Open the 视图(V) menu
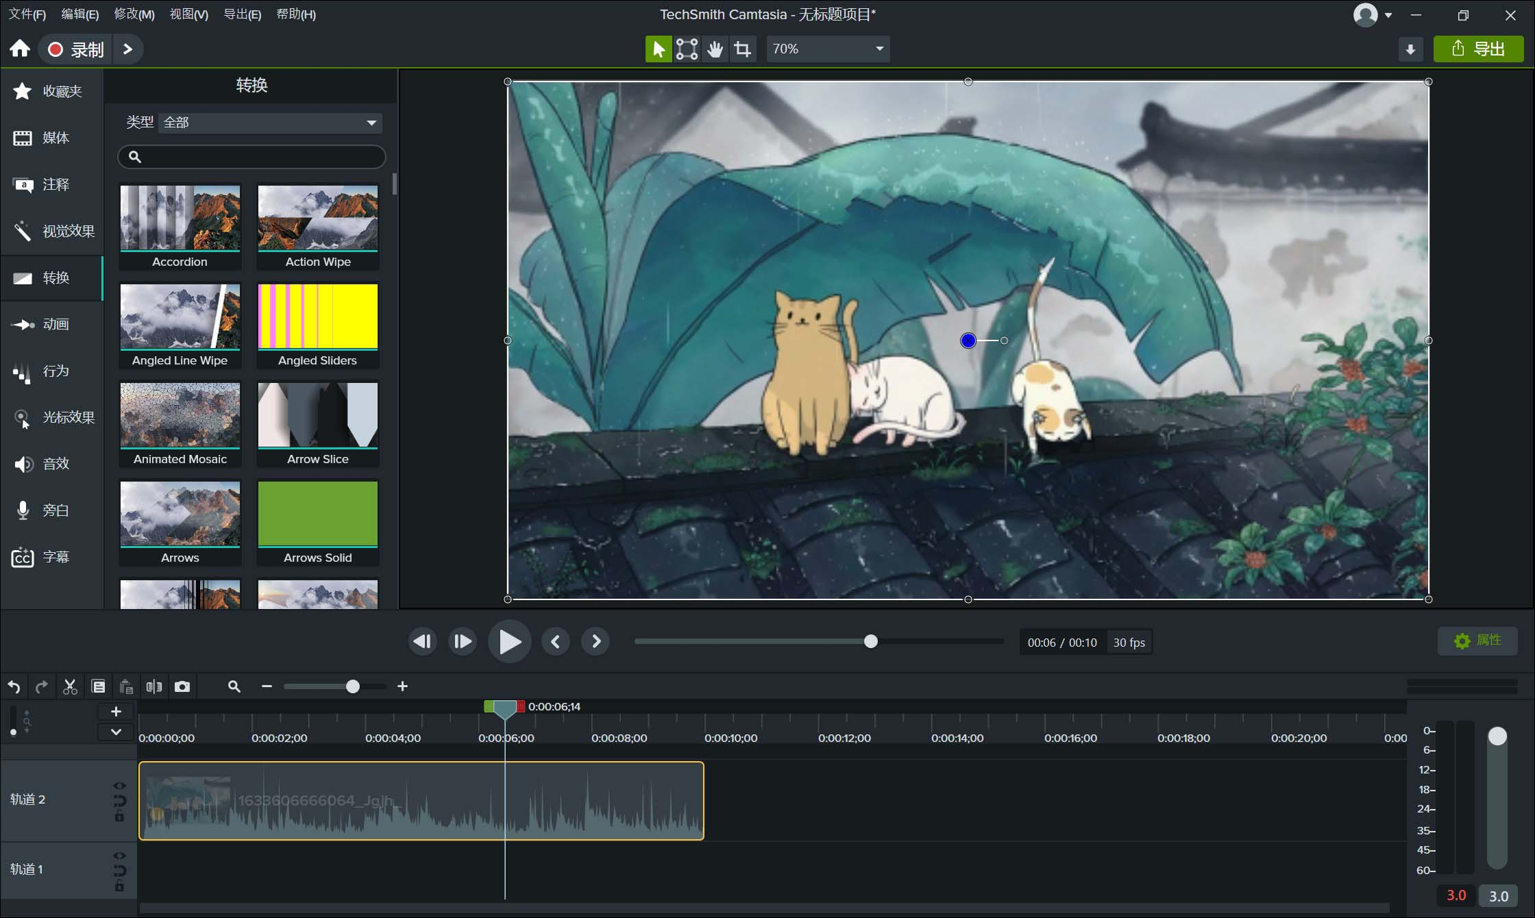This screenshot has height=918, width=1535. [x=189, y=14]
